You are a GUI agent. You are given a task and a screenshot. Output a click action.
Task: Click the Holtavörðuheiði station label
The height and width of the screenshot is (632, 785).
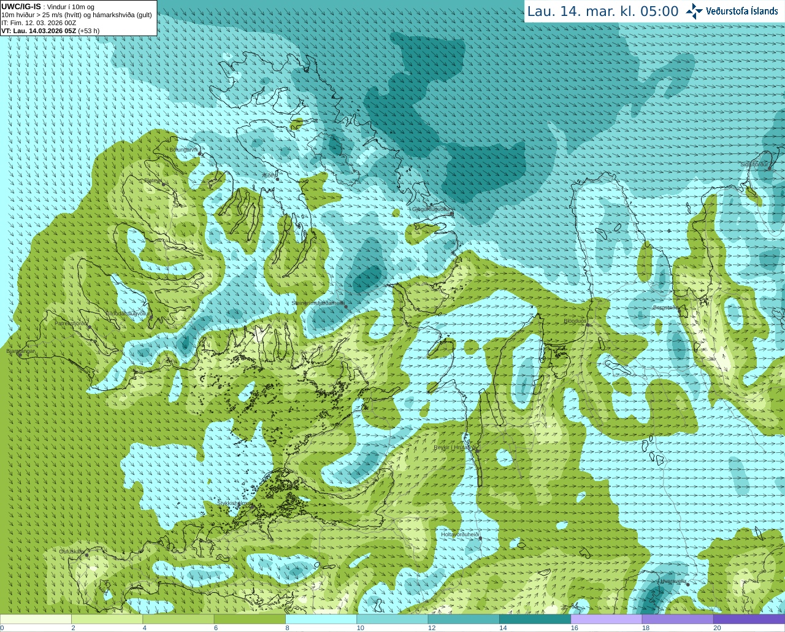(460, 534)
